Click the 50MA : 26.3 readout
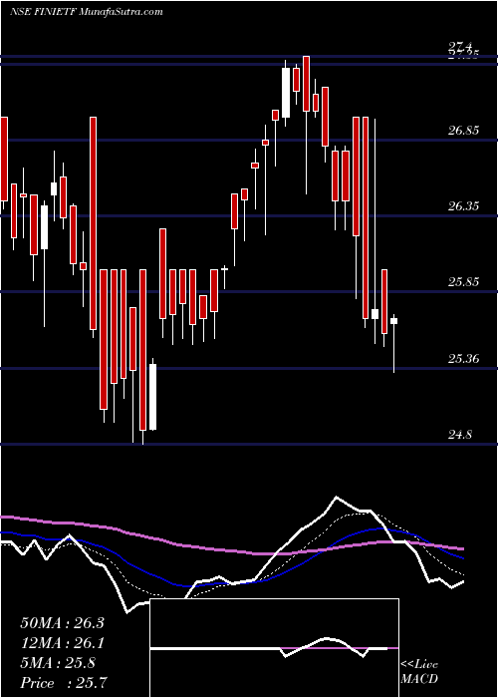 (x=62, y=623)
